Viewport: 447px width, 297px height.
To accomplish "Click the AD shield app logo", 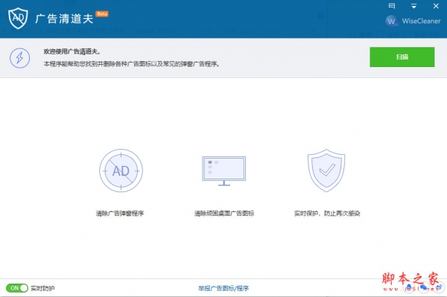I will click(18, 18).
